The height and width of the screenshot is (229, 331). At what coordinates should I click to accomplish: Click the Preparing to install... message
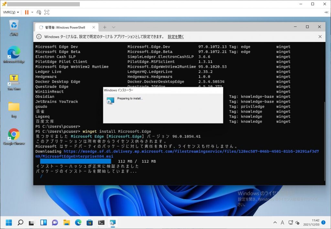click(x=130, y=99)
